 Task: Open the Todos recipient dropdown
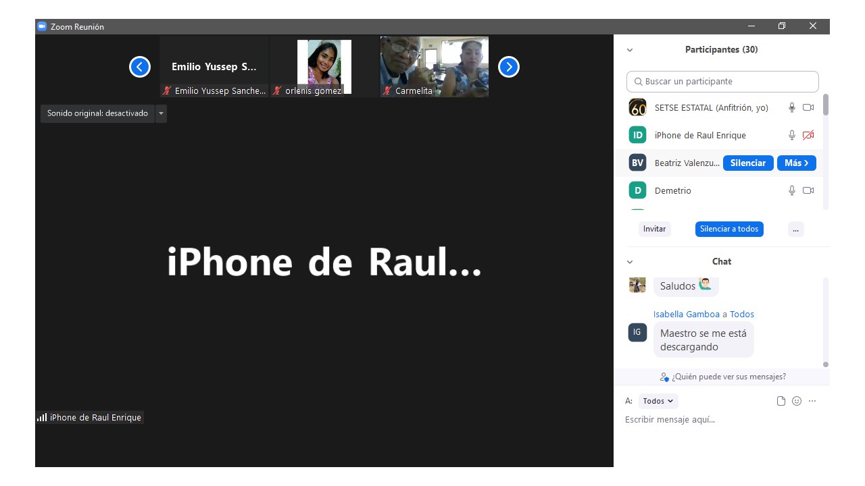(658, 401)
